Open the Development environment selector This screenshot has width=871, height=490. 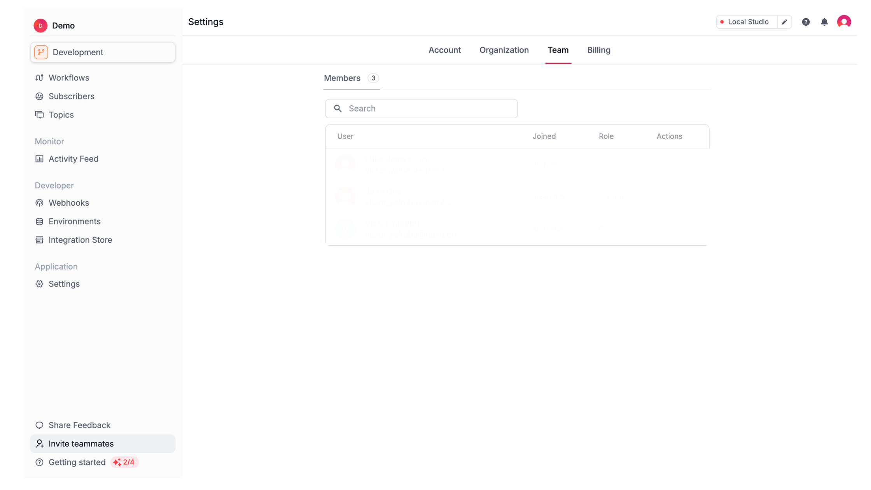[x=103, y=52]
